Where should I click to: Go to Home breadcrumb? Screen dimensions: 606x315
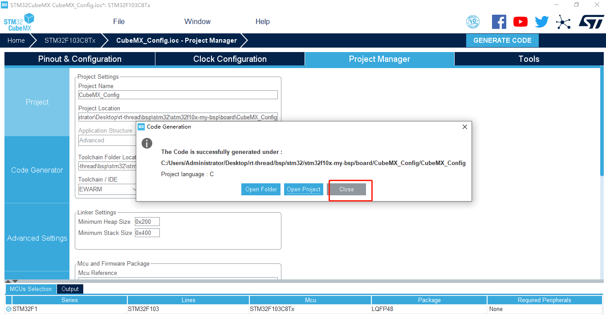(16, 40)
